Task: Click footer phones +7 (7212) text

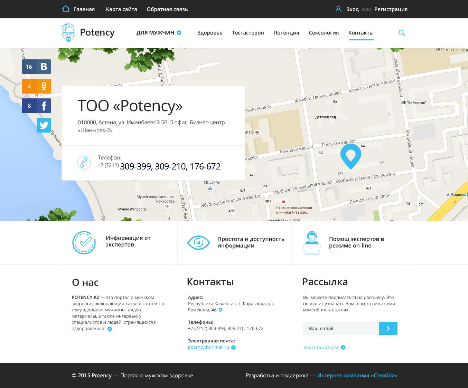Action: [x=226, y=328]
